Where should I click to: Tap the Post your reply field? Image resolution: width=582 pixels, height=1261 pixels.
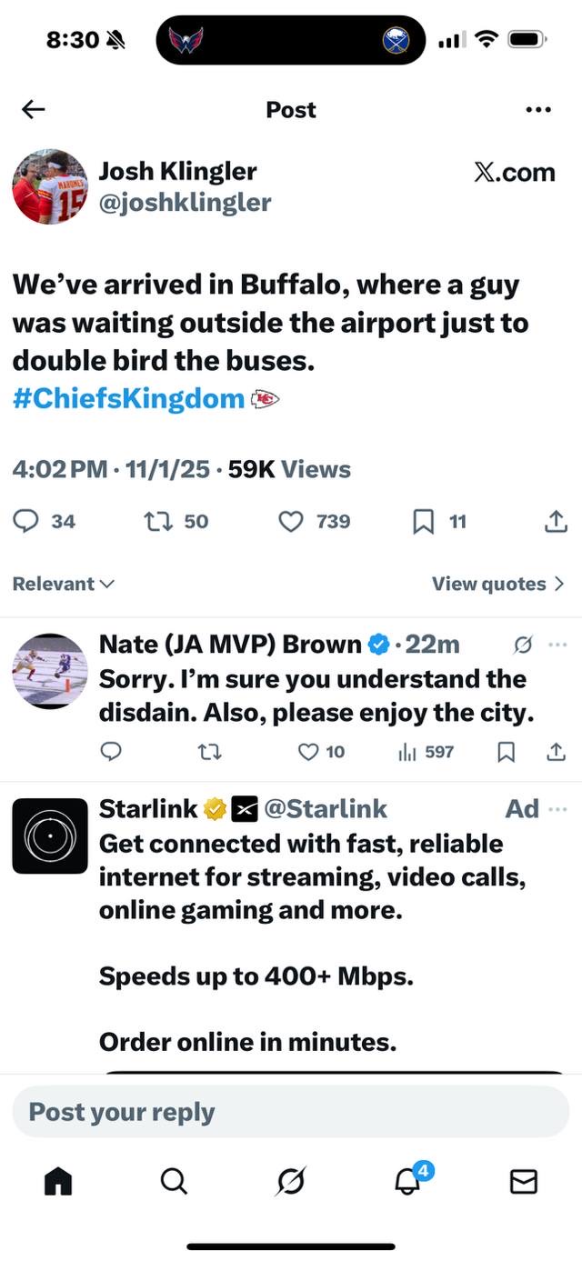291,1112
